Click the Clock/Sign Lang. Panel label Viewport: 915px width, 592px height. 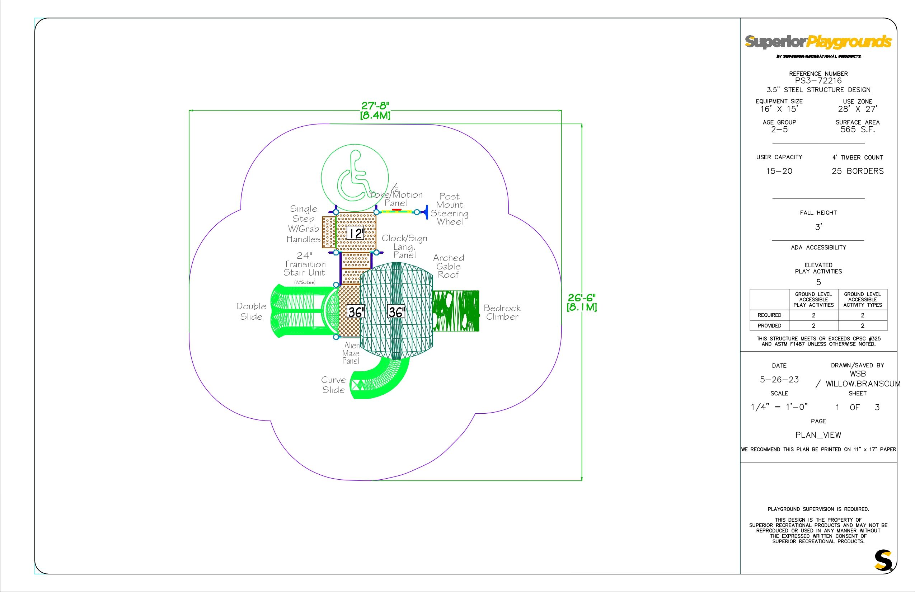tap(404, 246)
